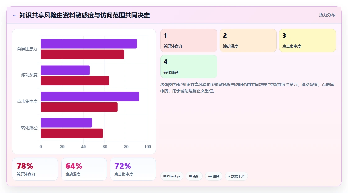Click the 首屏注意力 axis label
Image resolution: width=348 pixels, height=193 pixels.
(27, 49)
